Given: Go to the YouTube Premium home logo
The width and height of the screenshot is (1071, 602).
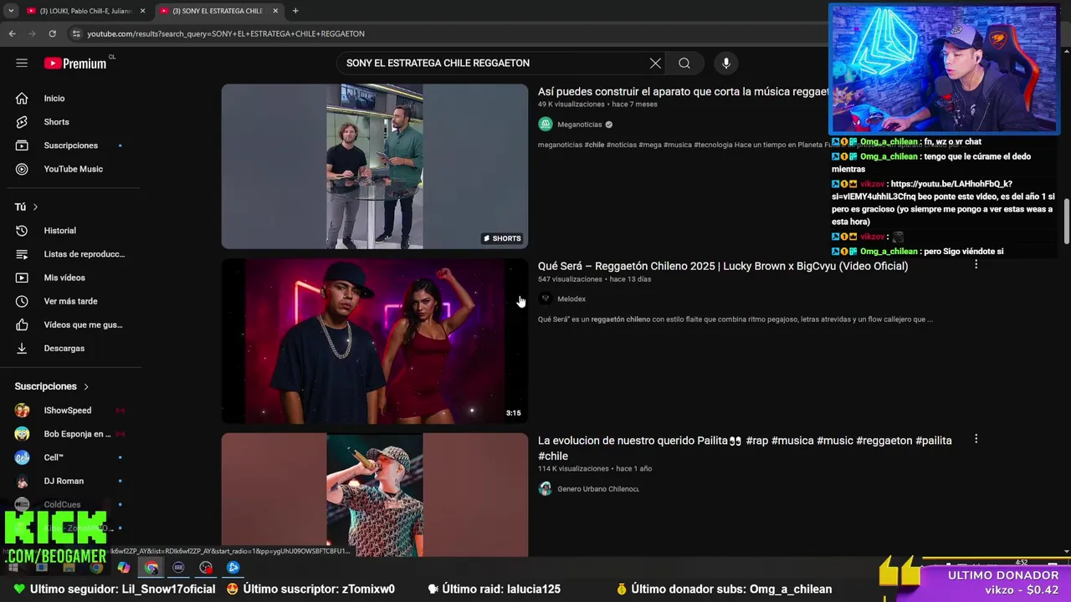Looking at the screenshot, I should coord(76,63).
